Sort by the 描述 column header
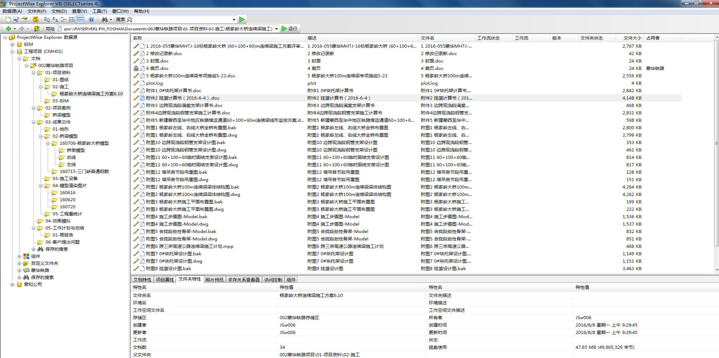The image size is (719, 358). (x=362, y=38)
